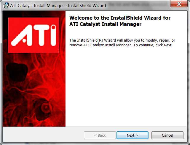
Task: Click the letter A in ATI logo
Action: click(x=22, y=35)
